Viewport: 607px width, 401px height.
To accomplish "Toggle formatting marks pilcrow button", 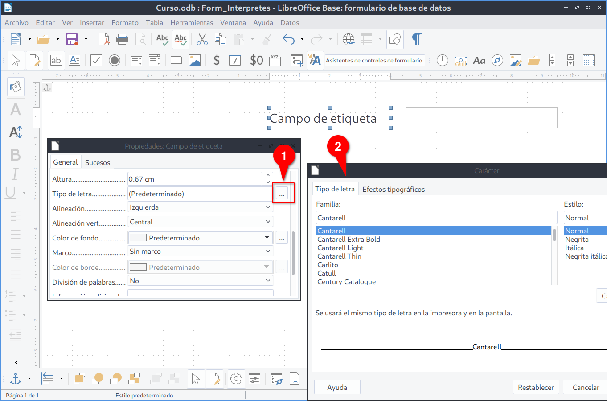I will (416, 40).
